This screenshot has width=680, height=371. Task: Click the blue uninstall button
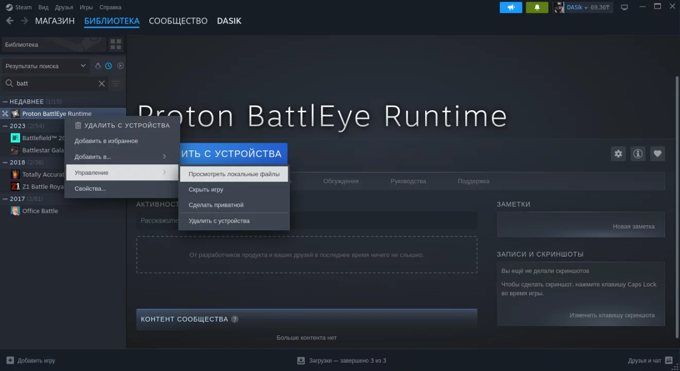coord(233,154)
